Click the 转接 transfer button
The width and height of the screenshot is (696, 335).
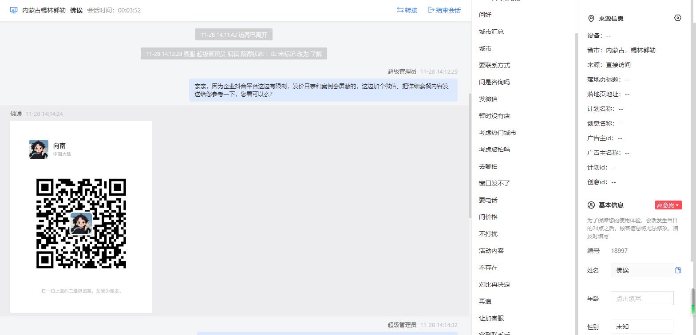(x=407, y=10)
